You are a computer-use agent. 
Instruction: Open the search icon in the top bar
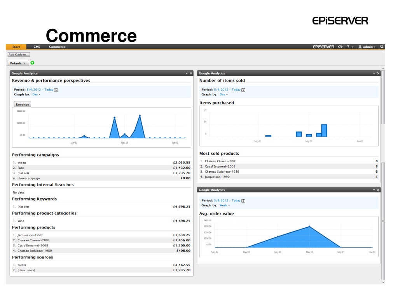(382, 47)
